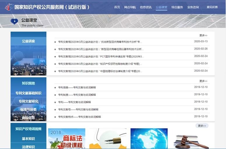Screen dimensions: 226x149
Task: Click the 更多>> button in training videos section
Action: [202, 126]
